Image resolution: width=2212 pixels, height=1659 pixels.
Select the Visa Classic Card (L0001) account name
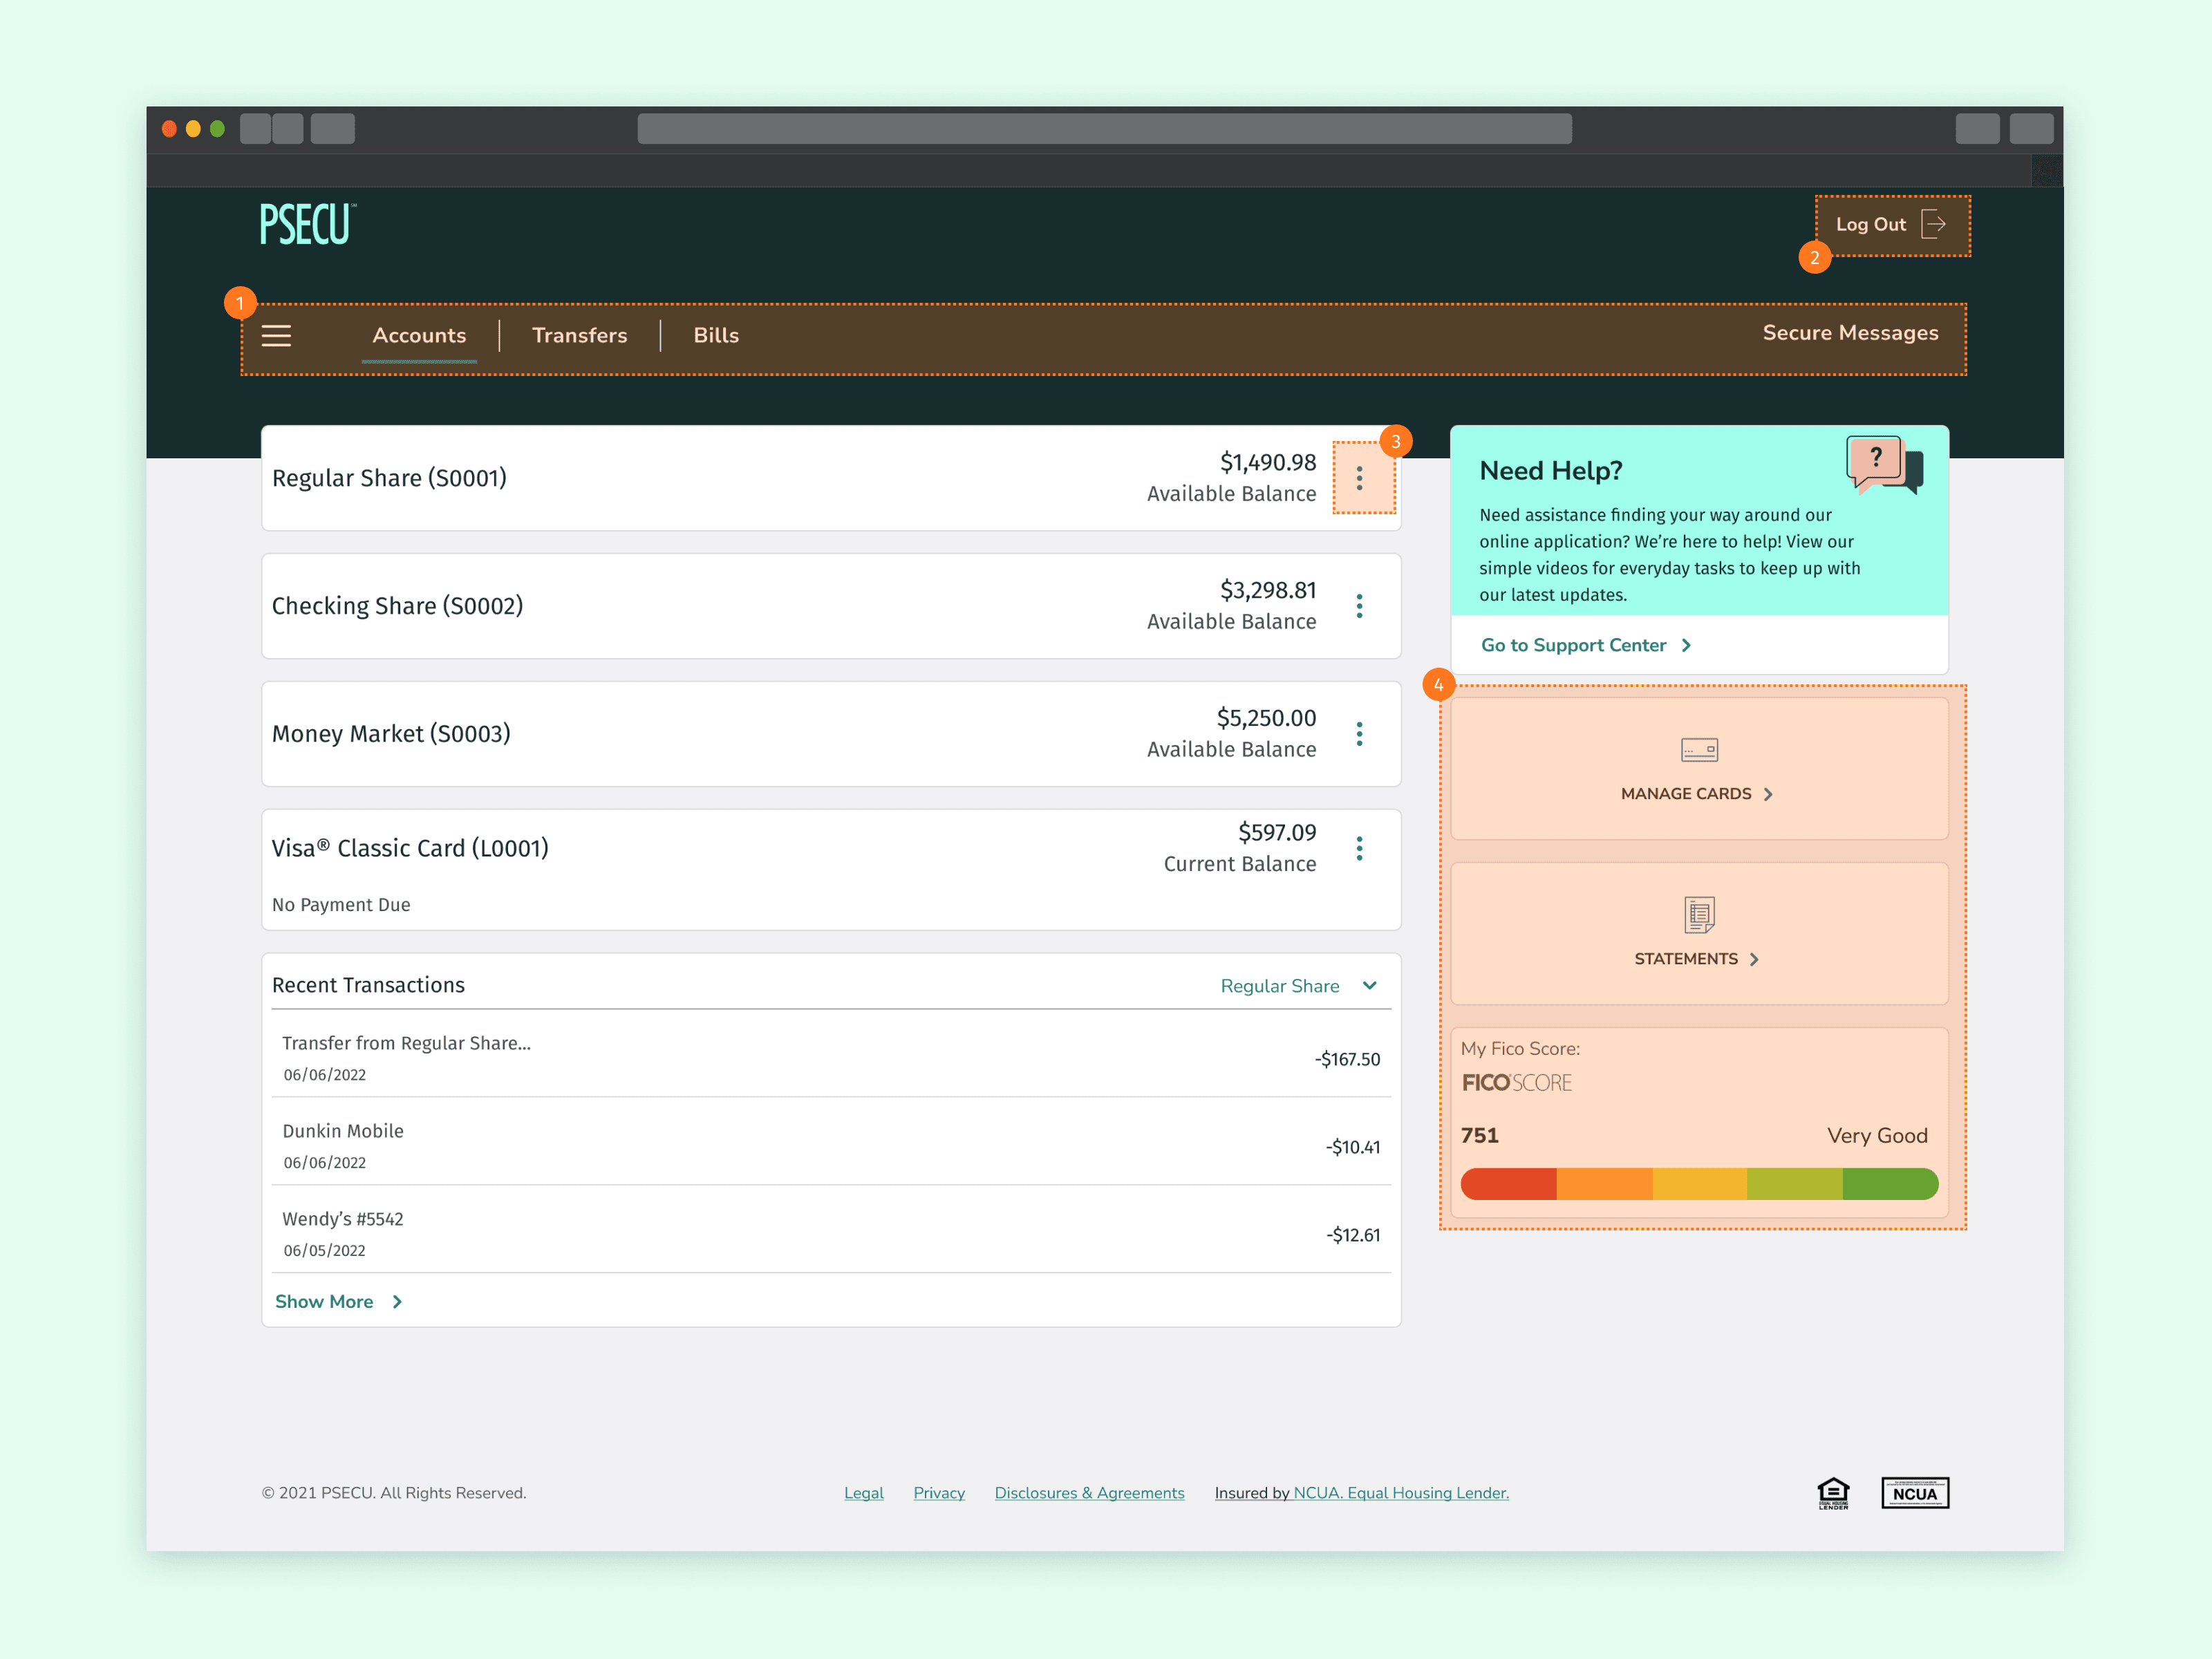tap(410, 848)
